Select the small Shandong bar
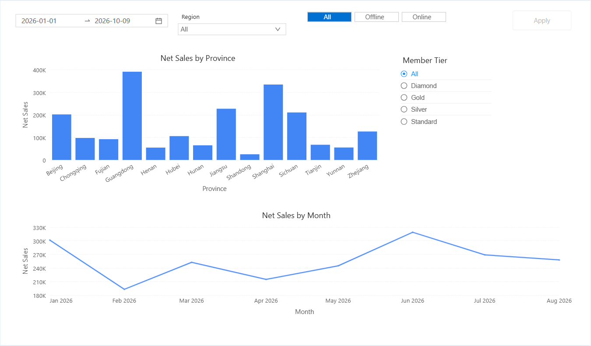The height and width of the screenshot is (346, 591). (250, 157)
